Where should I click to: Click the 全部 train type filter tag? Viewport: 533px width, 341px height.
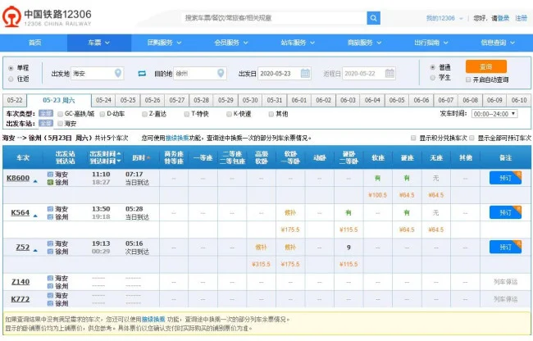(46, 113)
